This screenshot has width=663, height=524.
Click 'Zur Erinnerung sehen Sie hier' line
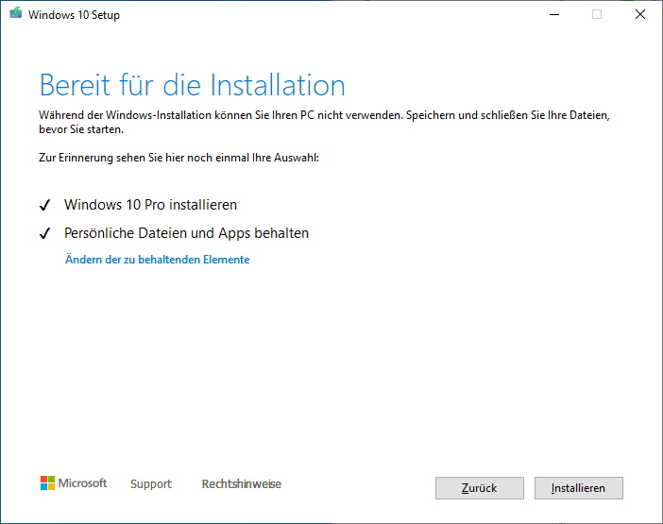(x=178, y=158)
